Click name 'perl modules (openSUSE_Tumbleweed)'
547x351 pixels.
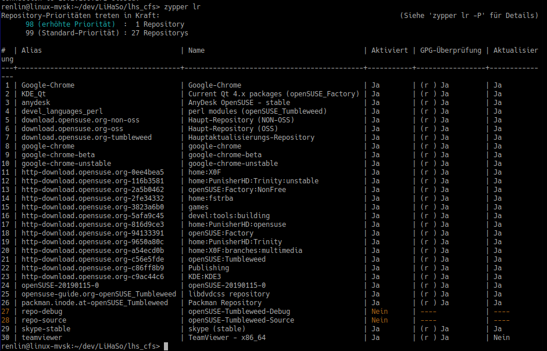coord(258,111)
